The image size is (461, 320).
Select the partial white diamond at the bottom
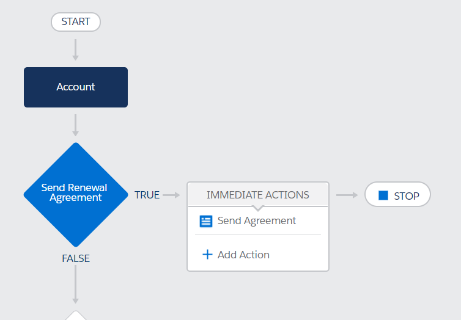[76, 315]
